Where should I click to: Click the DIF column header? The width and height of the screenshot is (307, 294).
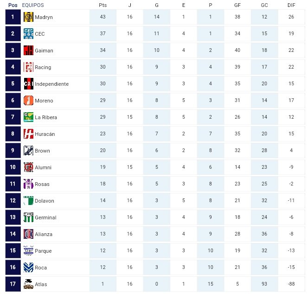click(291, 5)
